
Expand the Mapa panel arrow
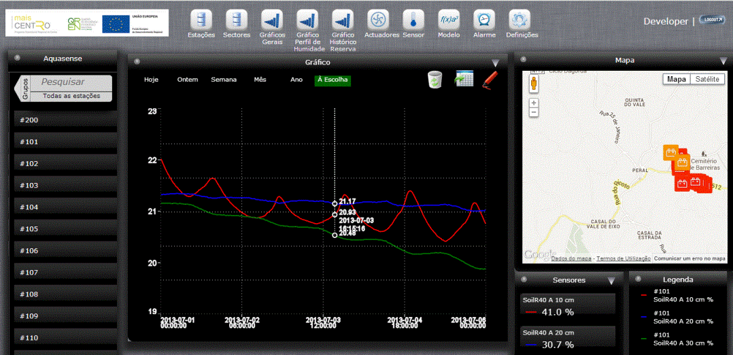click(x=723, y=61)
